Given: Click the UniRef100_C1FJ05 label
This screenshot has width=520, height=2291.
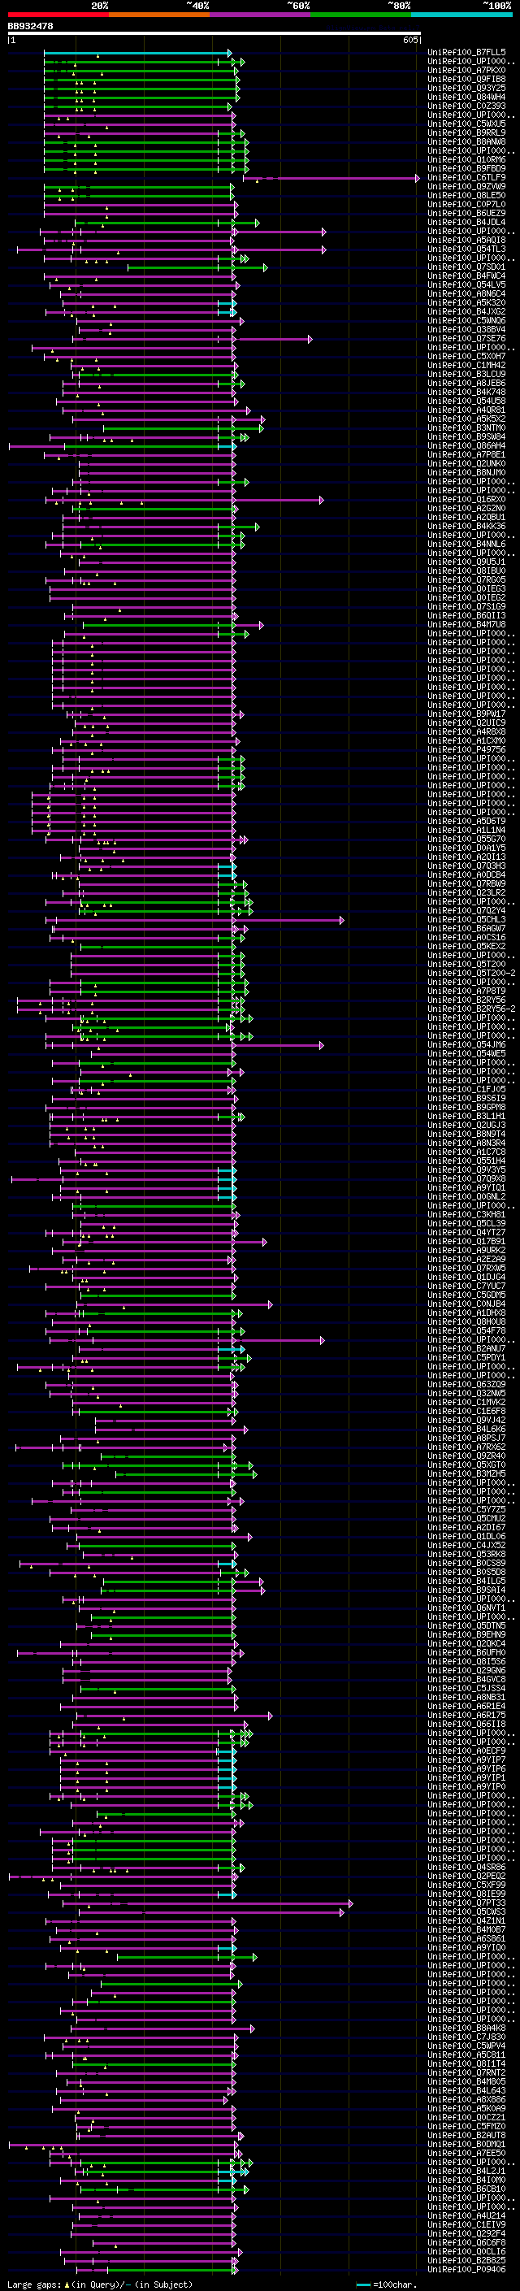Looking at the screenshot, I should [466, 1090].
